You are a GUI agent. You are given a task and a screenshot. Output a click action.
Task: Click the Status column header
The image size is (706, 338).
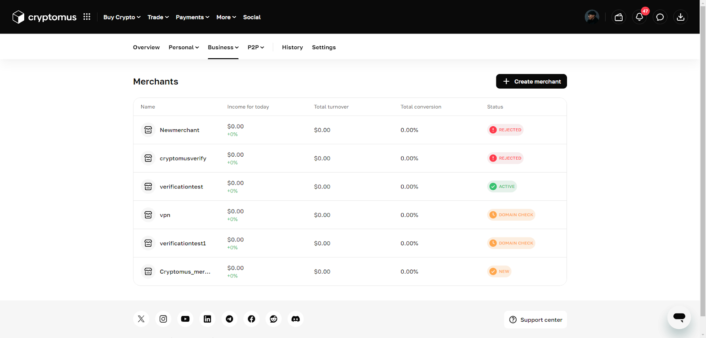click(x=495, y=107)
